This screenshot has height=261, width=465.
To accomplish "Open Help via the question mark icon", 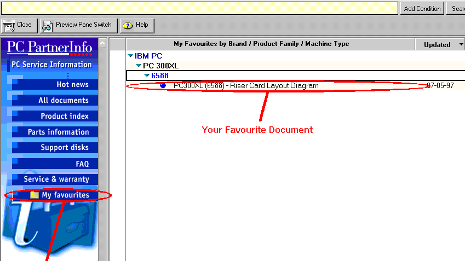I will pos(128,26).
